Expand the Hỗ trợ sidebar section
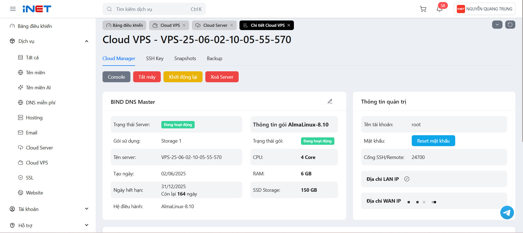 [x=87, y=225]
